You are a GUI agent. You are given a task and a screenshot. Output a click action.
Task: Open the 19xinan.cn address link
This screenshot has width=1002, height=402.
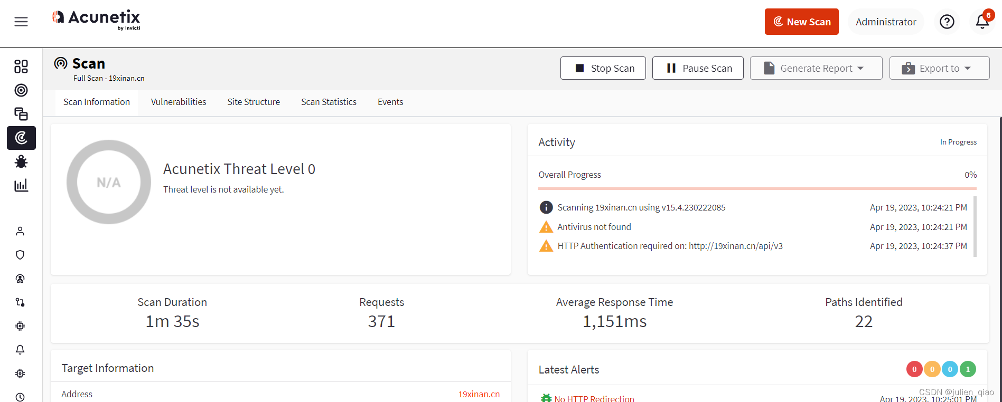[x=479, y=394]
